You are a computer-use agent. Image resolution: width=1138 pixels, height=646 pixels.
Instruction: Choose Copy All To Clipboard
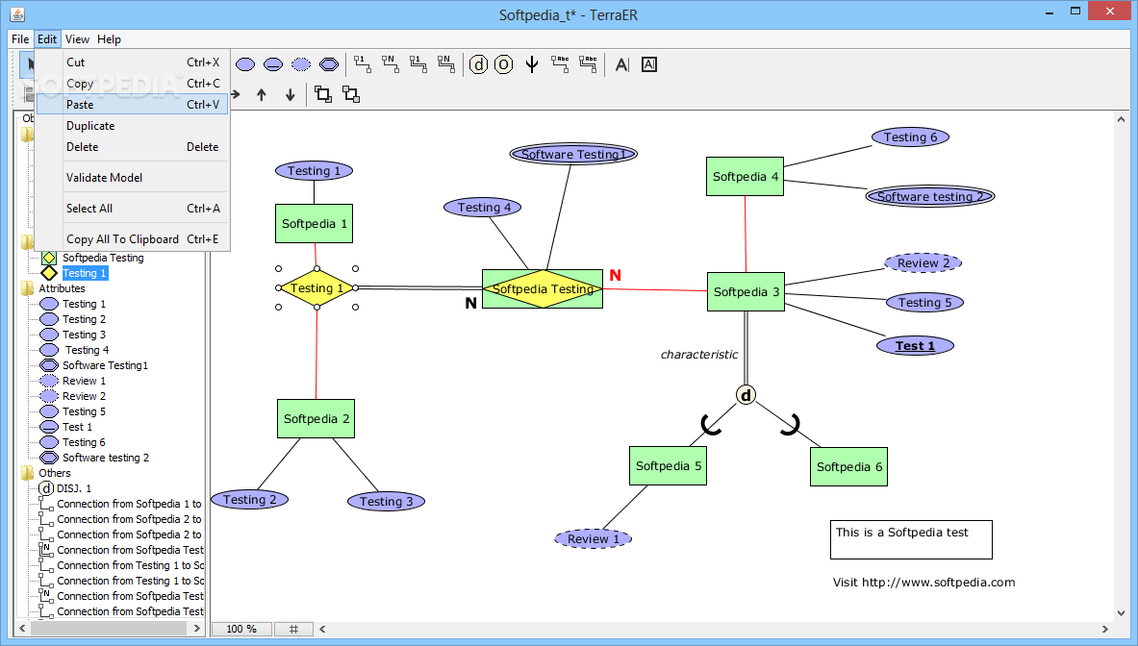[x=132, y=239]
